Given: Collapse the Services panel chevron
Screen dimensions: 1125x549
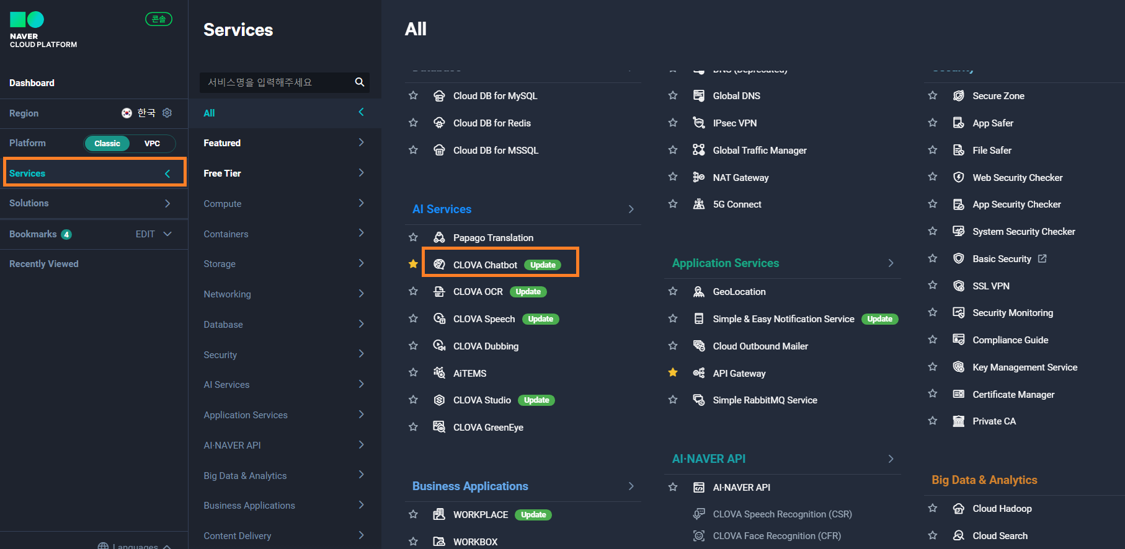Looking at the screenshot, I should tap(167, 173).
